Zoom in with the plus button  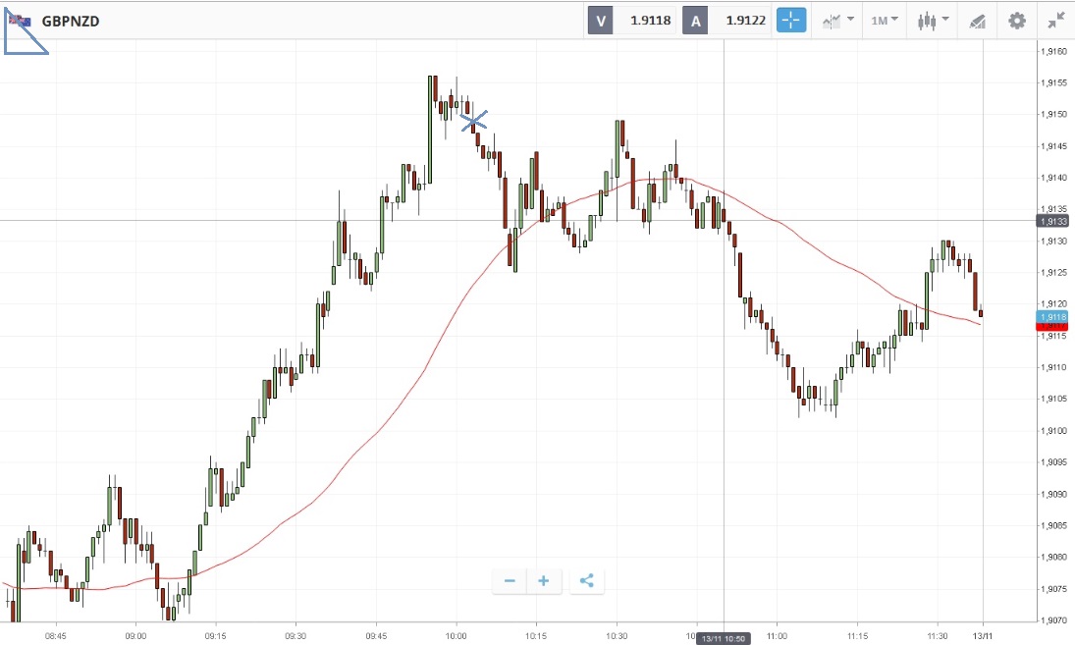coord(543,581)
